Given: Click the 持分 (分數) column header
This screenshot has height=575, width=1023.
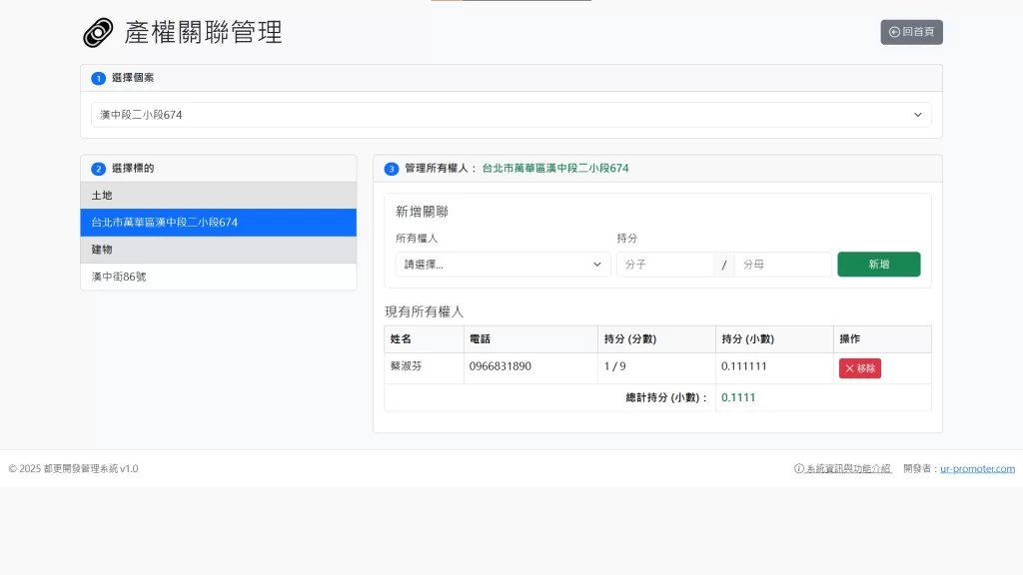Looking at the screenshot, I should 630,339.
